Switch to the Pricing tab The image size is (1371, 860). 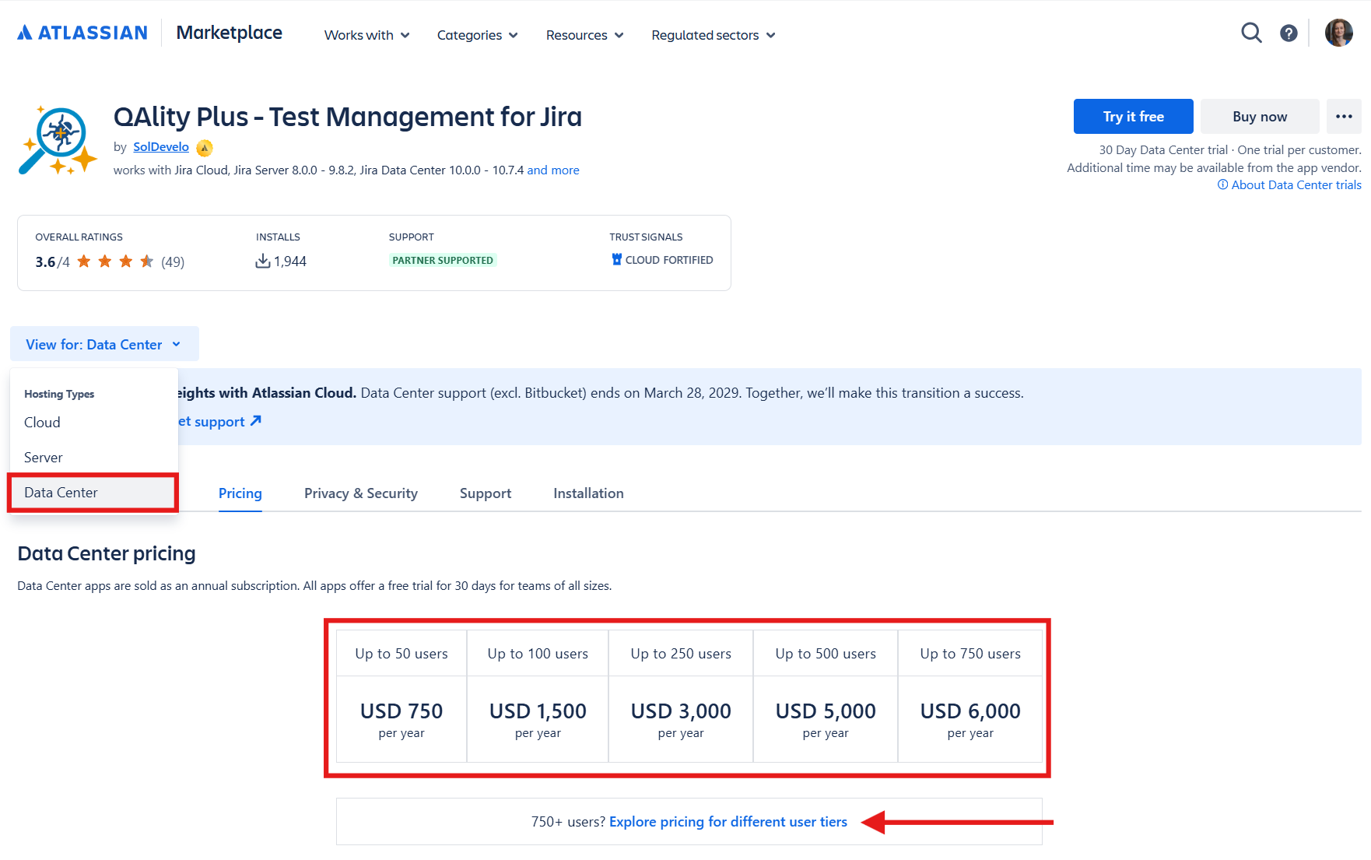pos(240,493)
